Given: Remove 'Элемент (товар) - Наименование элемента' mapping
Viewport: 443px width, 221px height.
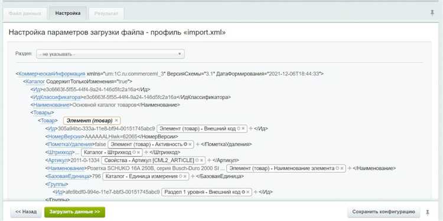Looking at the screenshot, I should point(342,169).
